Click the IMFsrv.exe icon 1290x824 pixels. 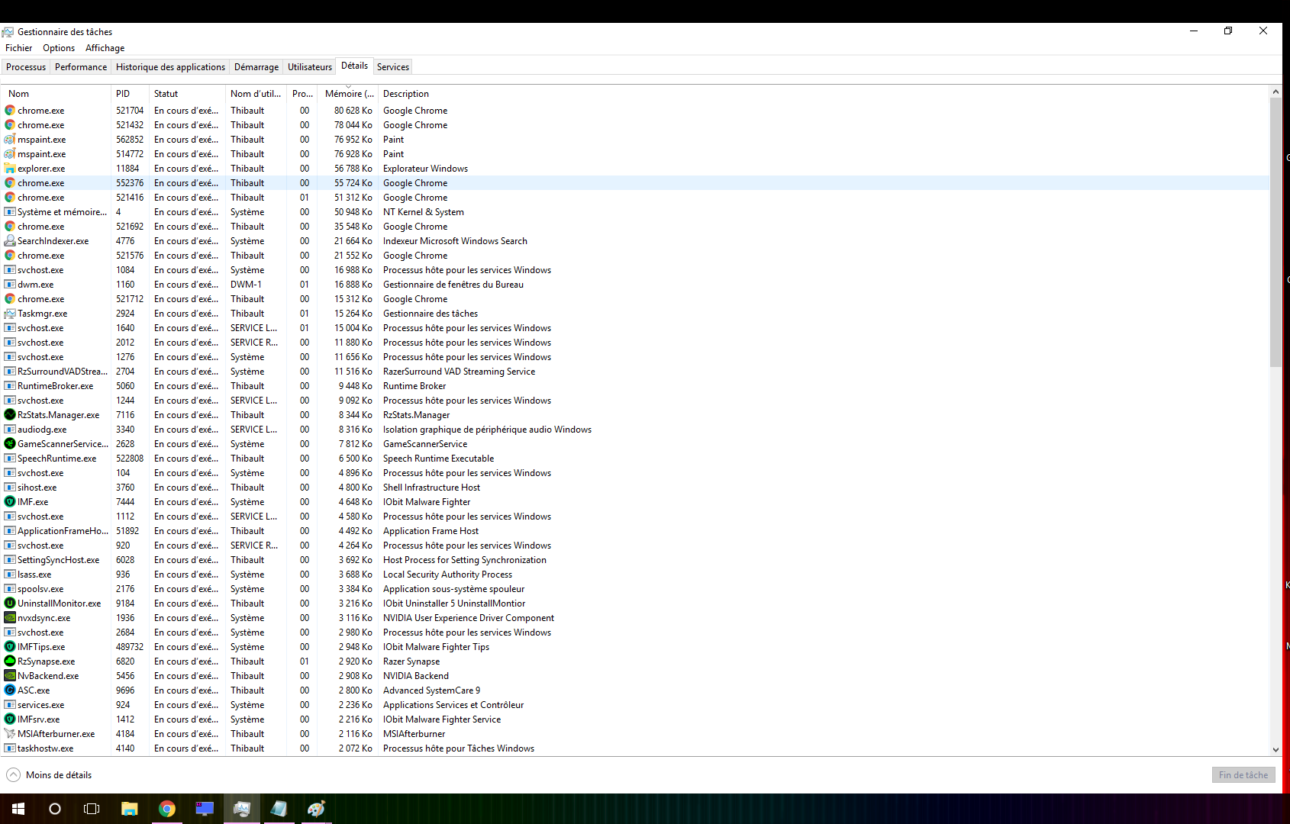(10, 719)
